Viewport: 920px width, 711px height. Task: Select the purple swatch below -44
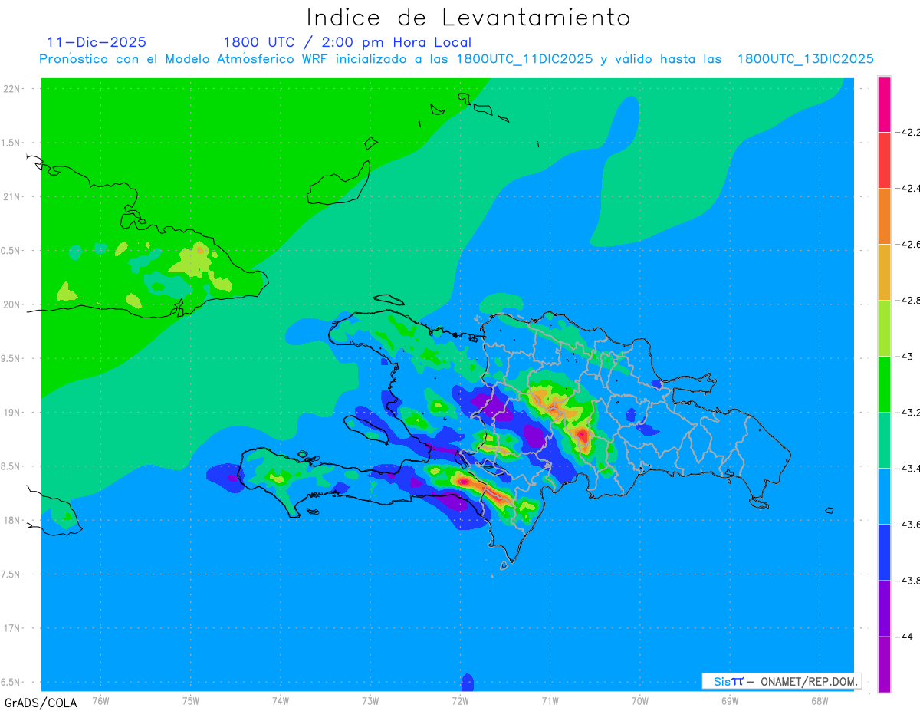click(884, 664)
